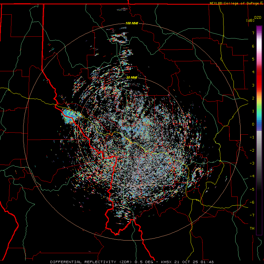
Task: Click the [dB] units label
Action: coord(251,20)
